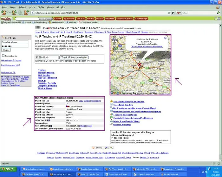
Task: Open the Yahoo search engine dropdown
Action: point(179,13)
